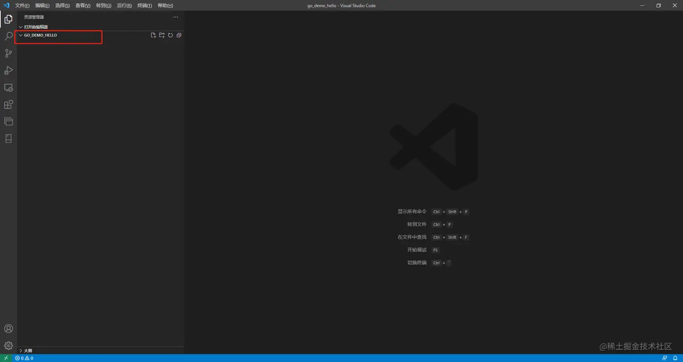The image size is (683, 362).
Task: Open the Extensions view icon
Action: click(8, 105)
